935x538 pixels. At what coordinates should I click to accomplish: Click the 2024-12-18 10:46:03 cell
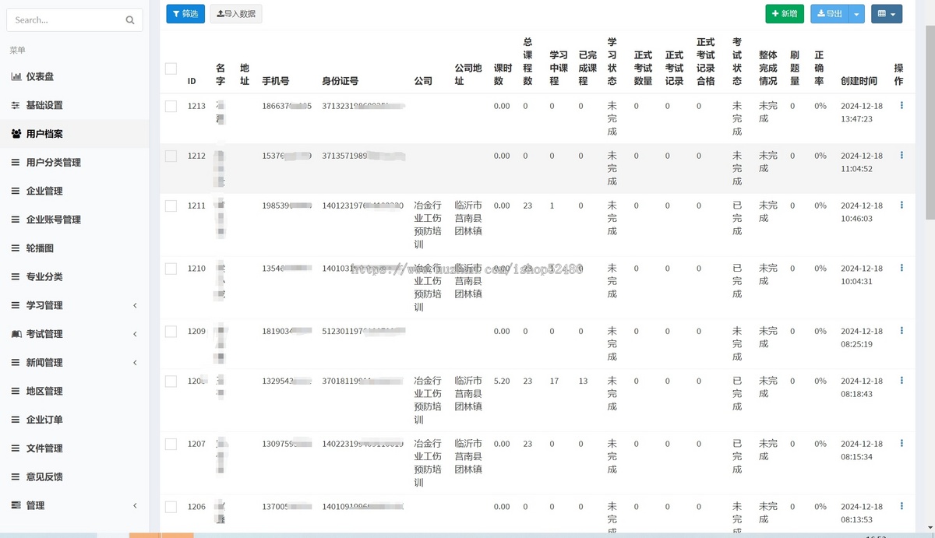tap(862, 213)
